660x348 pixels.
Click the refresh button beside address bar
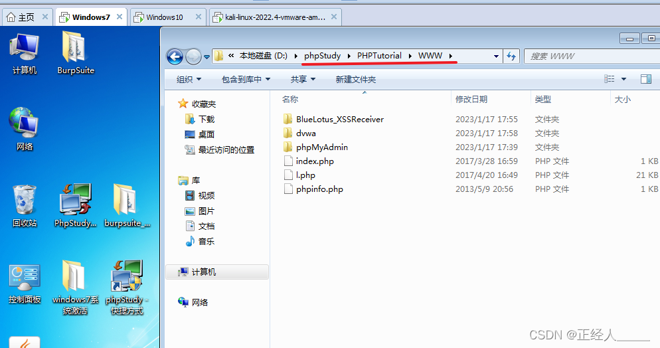click(x=511, y=56)
